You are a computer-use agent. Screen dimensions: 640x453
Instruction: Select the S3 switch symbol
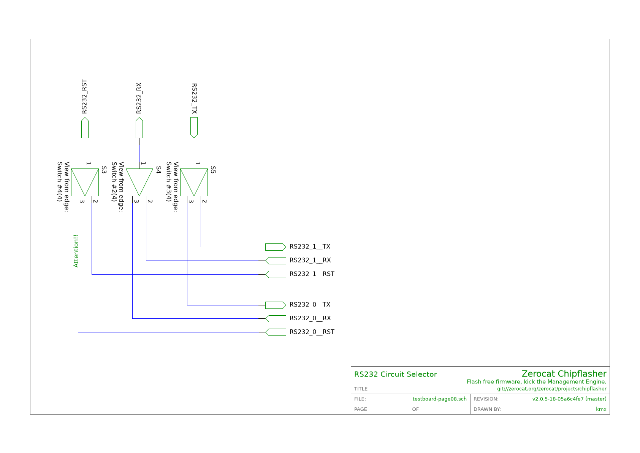click(85, 183)
